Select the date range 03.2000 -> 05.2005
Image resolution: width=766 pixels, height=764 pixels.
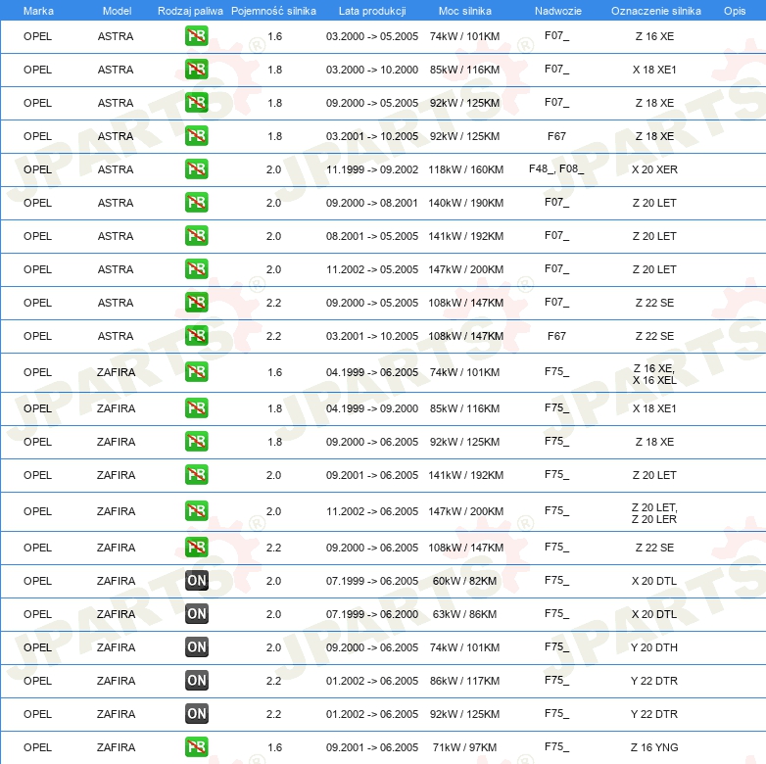coord(372,36)
